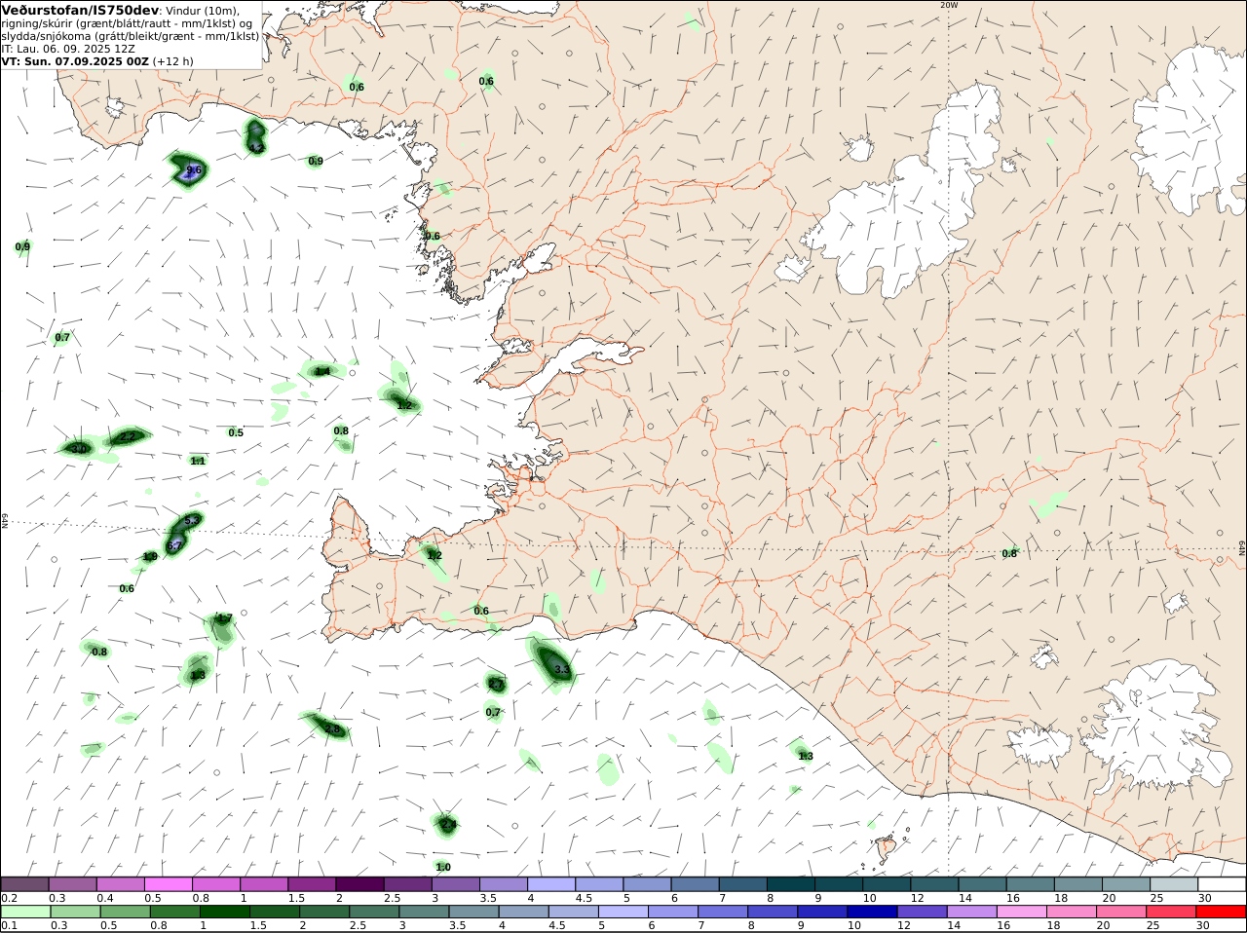Pick the dark teal upper swatch starting at 10
The image size is (1247, 933).
click(x=887, y=884)
